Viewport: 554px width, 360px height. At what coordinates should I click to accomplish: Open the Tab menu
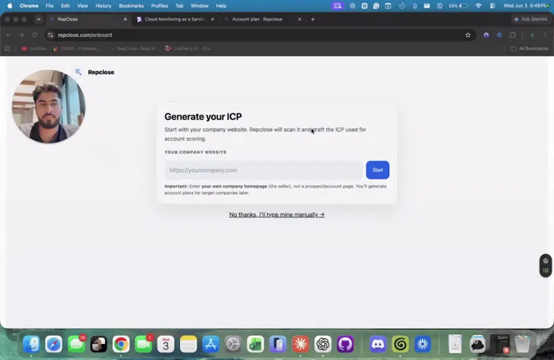click(x=179, y=6)
